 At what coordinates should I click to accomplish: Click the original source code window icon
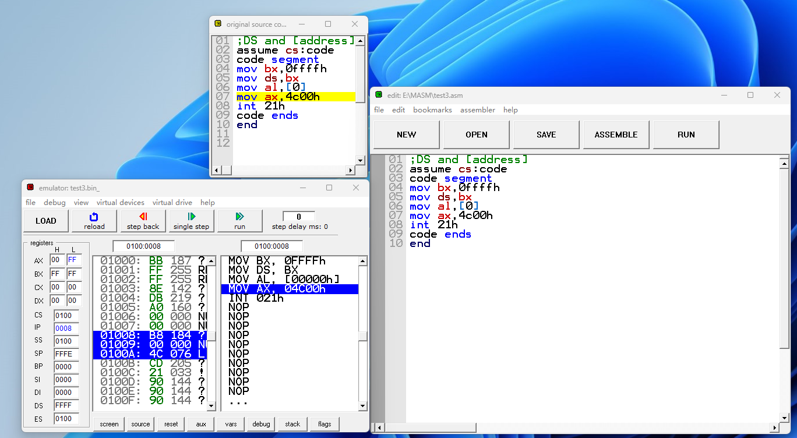point(218,24)
